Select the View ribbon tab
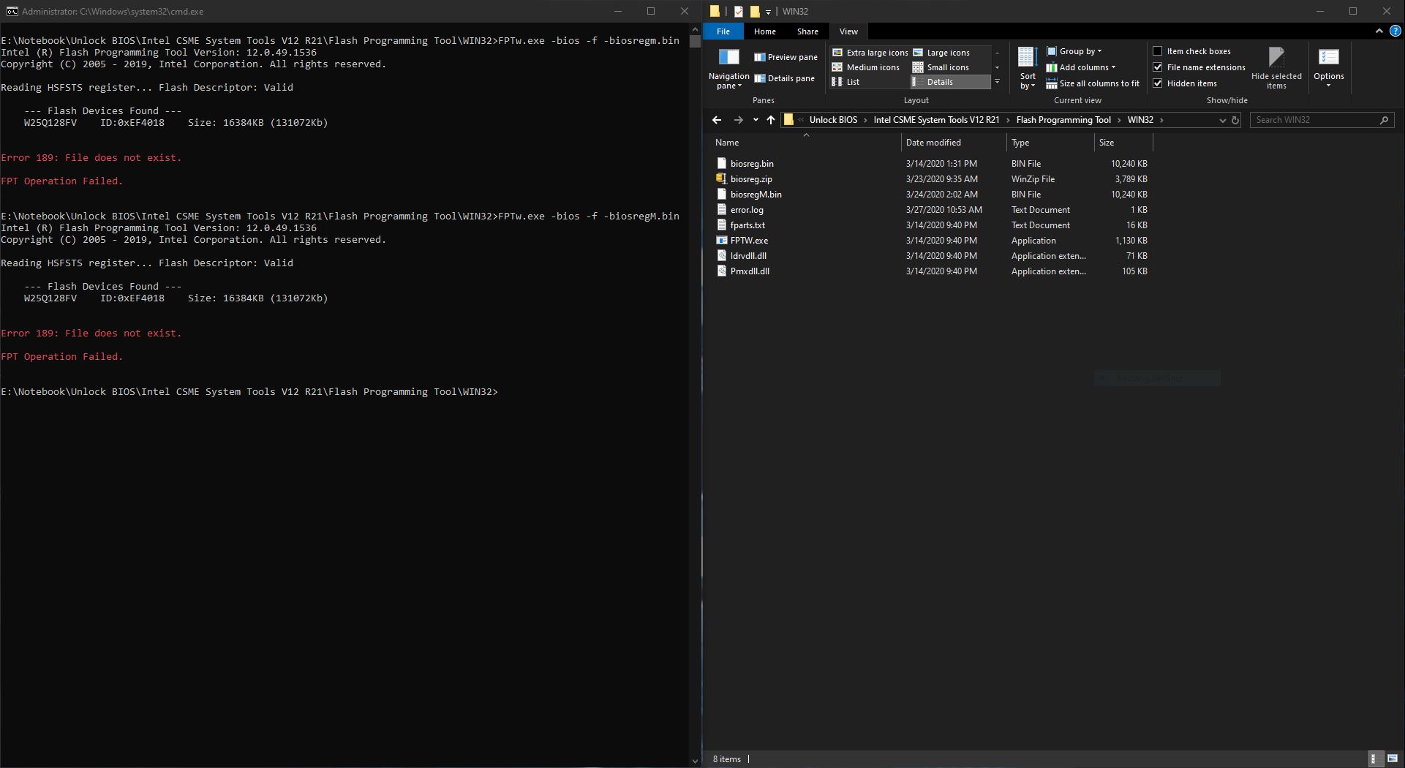This screenshot has height=768, width=1405. pyautogui.click(x=848, y=31)
